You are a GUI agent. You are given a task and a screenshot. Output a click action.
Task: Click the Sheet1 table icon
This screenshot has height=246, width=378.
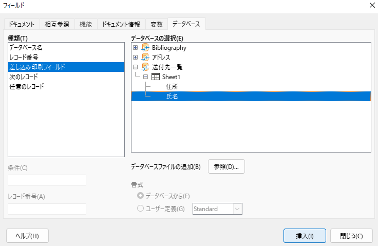coord(155,77)
